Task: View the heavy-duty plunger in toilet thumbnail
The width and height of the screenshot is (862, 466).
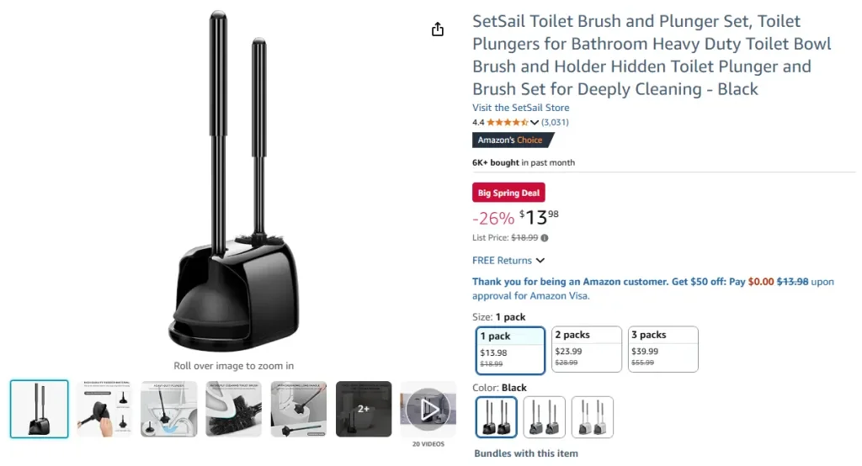Action: [x=169, y=409]
